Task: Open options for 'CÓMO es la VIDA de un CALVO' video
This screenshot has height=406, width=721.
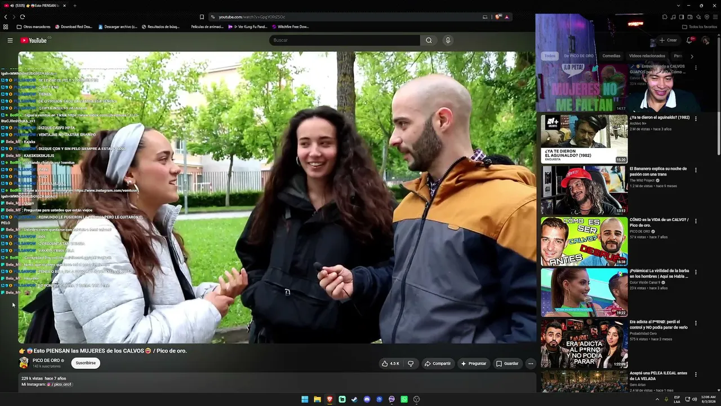Action: click(696, 221)
